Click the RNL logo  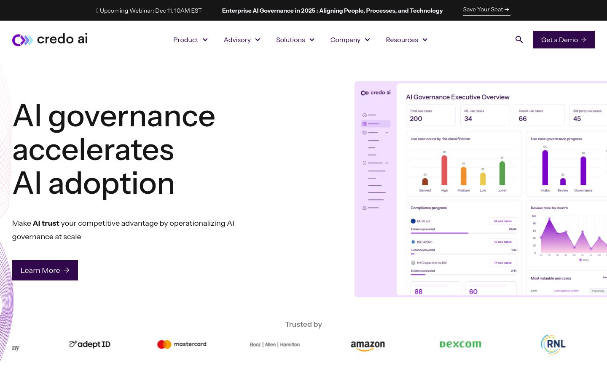pos(553,344)
